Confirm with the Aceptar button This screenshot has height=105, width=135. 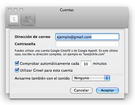coord(108,90)
